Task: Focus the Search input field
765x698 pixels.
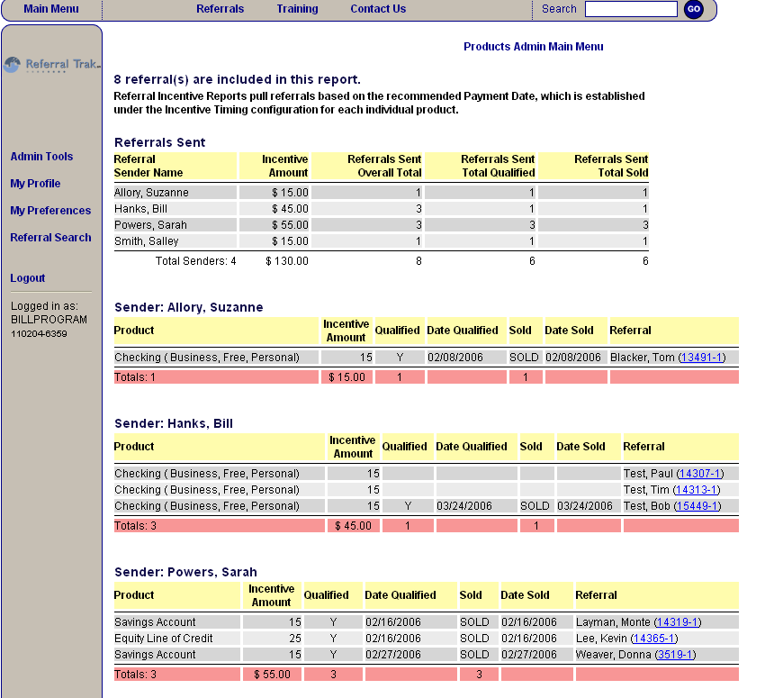Action: point(631,9)
